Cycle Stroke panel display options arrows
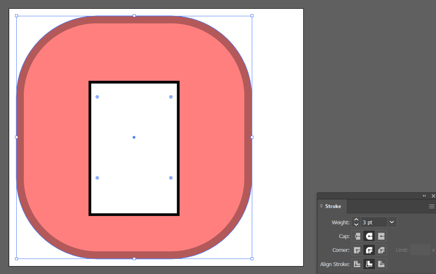The height and width of the screenshot is (274, 436). [321, 206]
